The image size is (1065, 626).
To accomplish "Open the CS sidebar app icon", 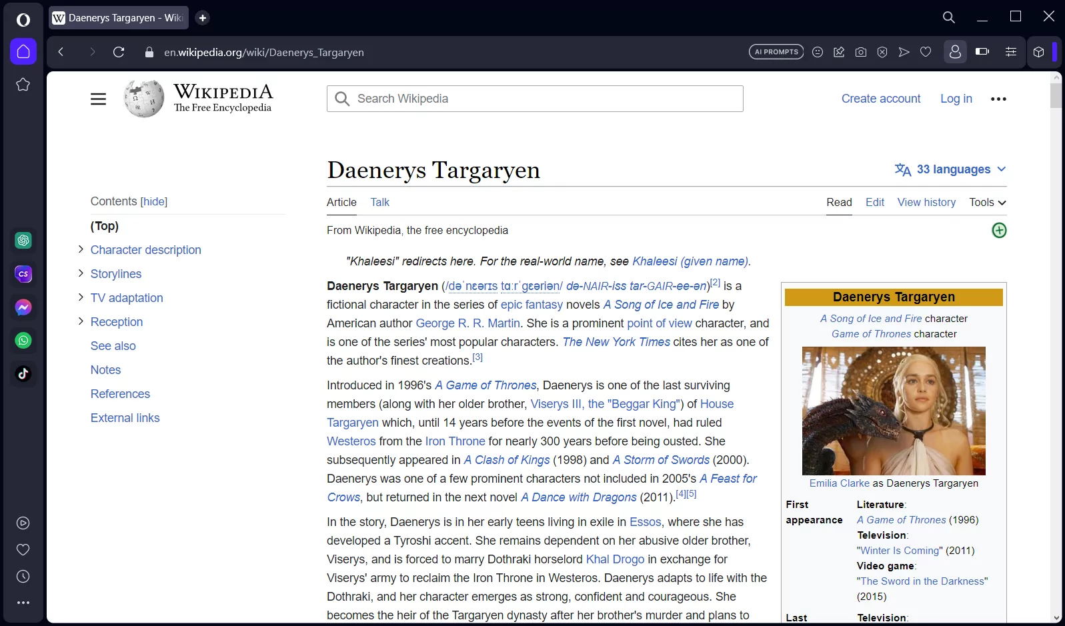I will point(23,273).
